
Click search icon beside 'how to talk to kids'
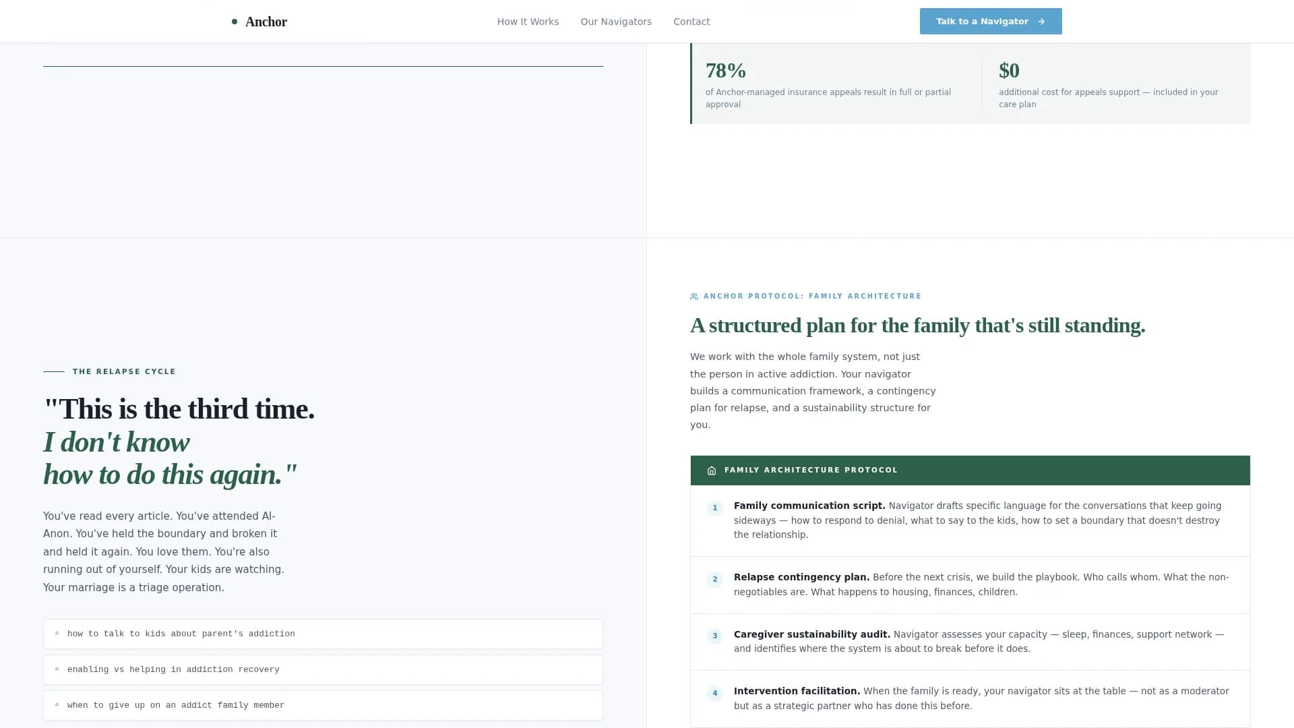pyautogui.click(x=57, y=634)
